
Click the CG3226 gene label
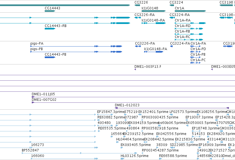[141, 2]
